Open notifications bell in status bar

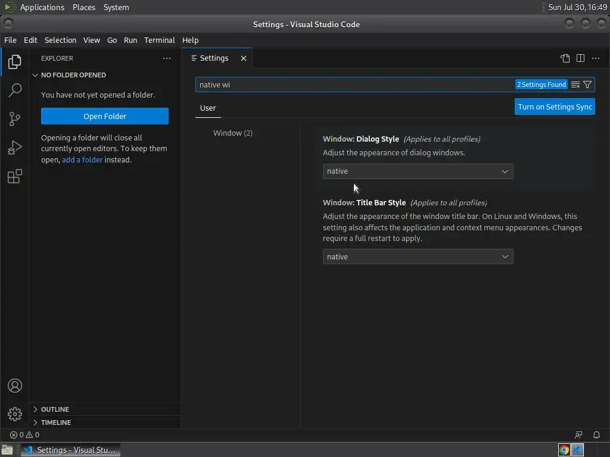596,435
